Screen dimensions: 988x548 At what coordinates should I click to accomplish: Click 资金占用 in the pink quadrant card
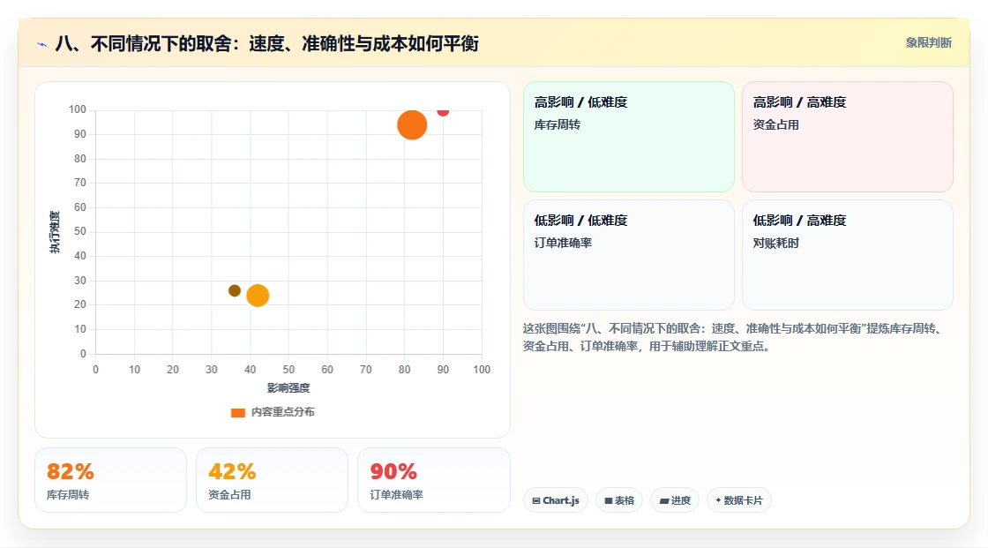[x=775, y=124]
